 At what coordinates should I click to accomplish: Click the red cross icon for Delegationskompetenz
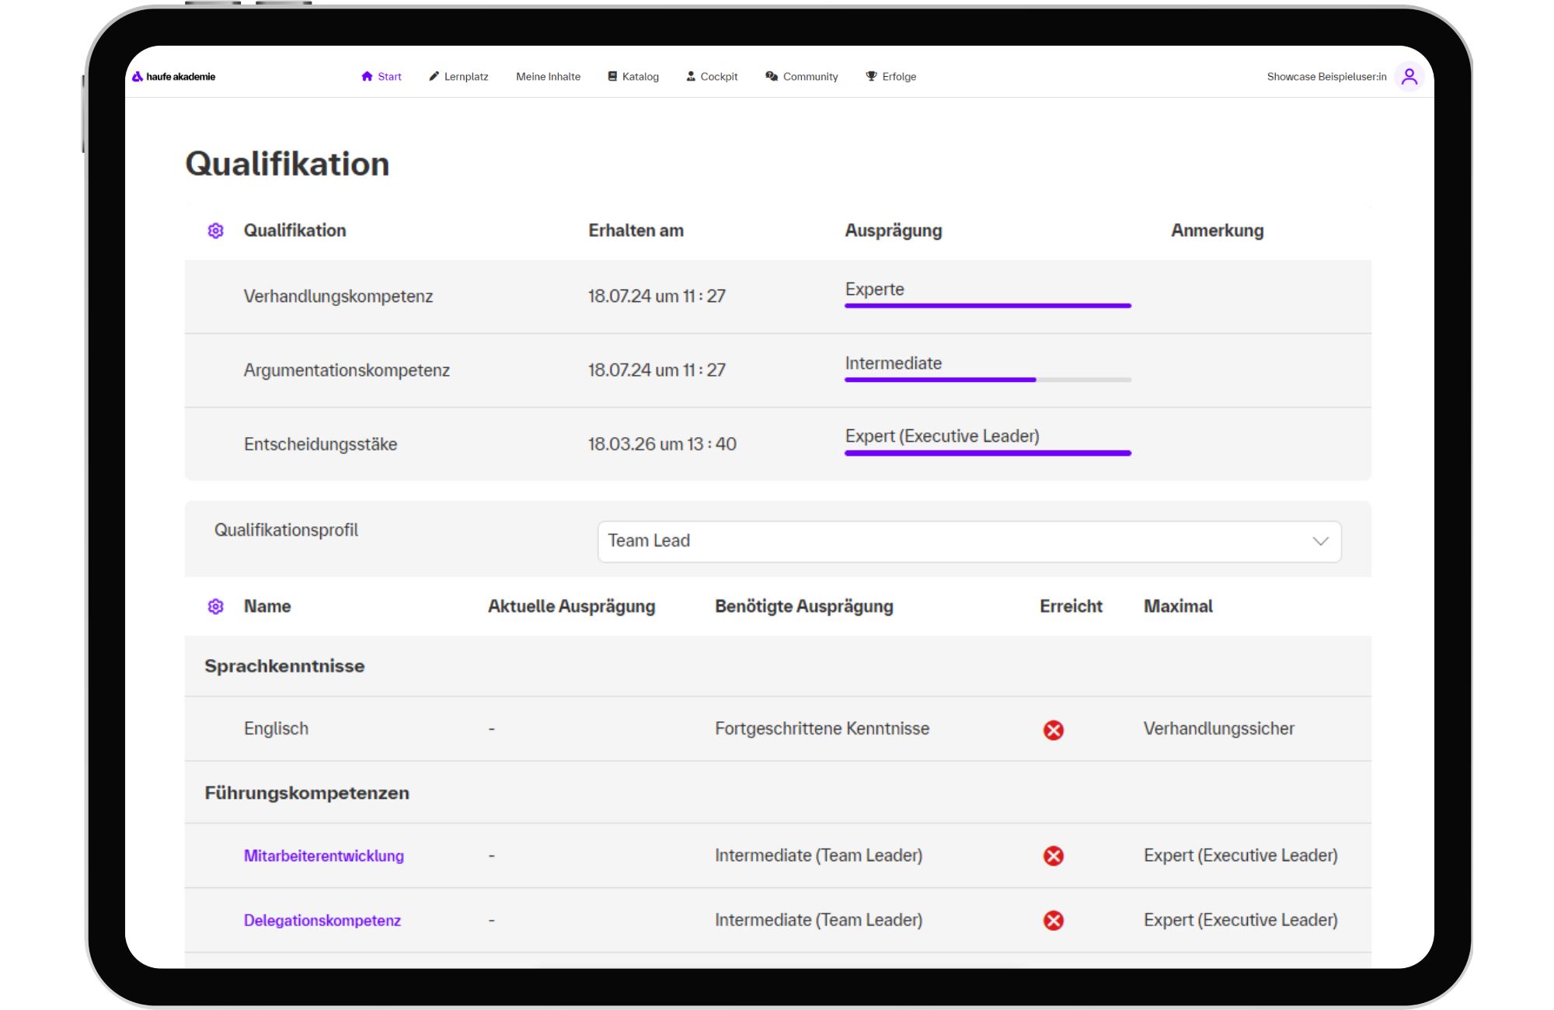coord(1054,920)
